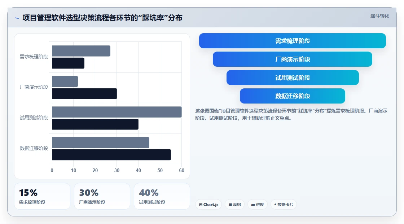Click the gray bar for 试用测试阶段
Image resolution: width=404 pixels, height=224 pixels.
pos(117,112)
